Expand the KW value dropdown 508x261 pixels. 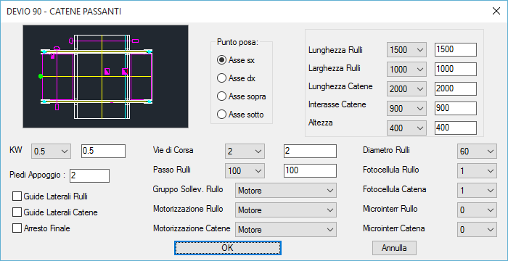52,152
